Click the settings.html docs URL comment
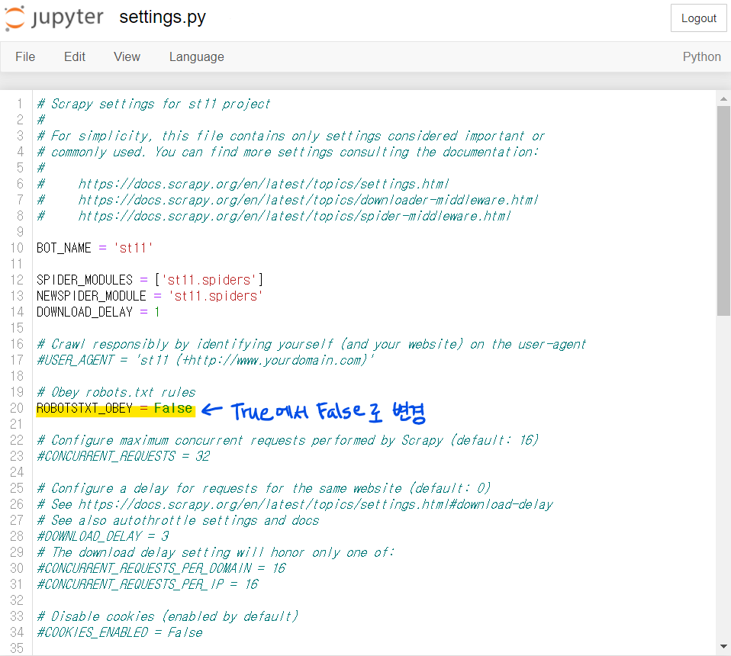The image size is (731, 656). pyautogui.click(x=263, y=184)
